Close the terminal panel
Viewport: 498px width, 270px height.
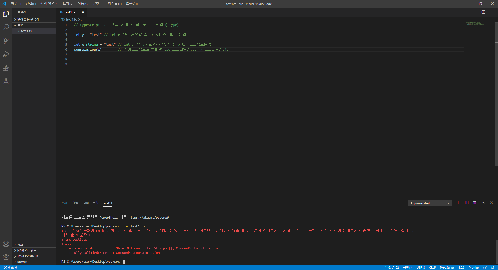492,203
